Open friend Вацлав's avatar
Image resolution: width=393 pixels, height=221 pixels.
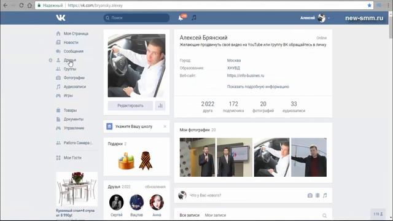(x=136, y=202)
